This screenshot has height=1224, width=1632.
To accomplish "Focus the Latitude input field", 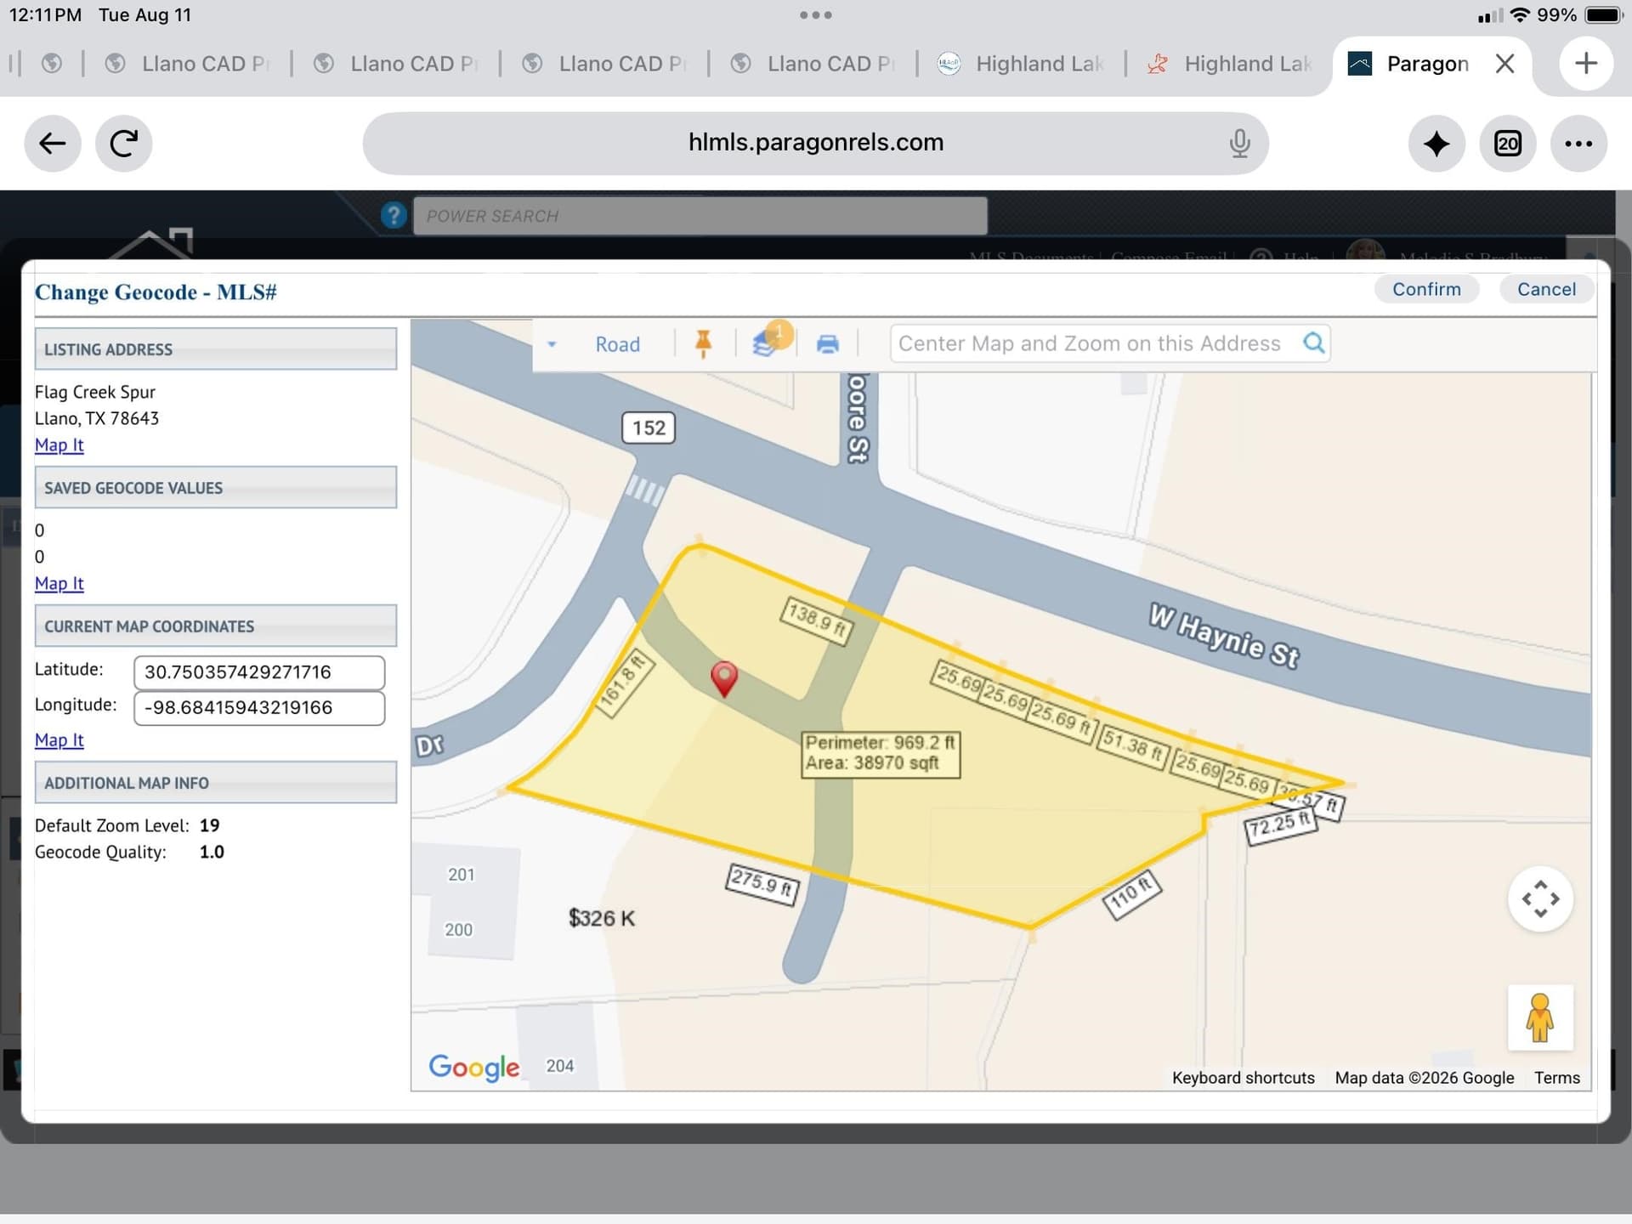I will pyautogui.click(x=259, y=672).
